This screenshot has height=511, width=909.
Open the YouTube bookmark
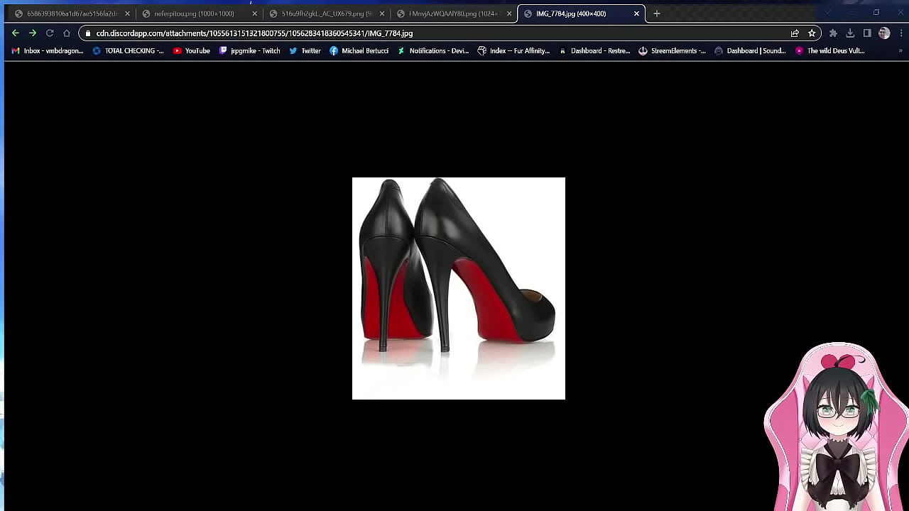tap(192, 51)
